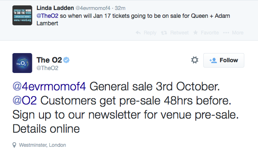Open The O2 profile avatar
Screen dimensions: 258x153
click(22, 63)
